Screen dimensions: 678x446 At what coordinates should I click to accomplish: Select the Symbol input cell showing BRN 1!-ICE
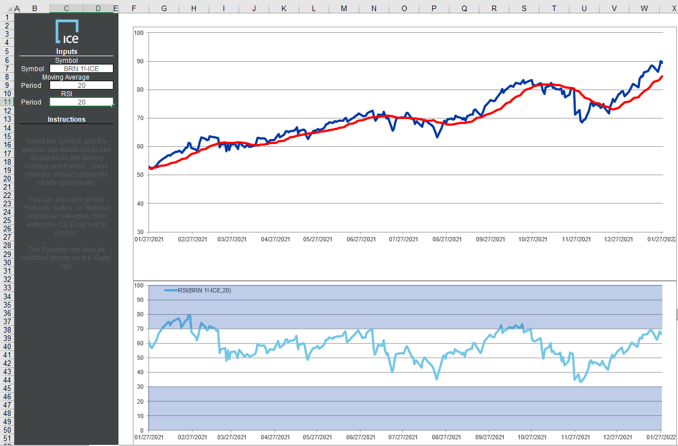(81, 68)
